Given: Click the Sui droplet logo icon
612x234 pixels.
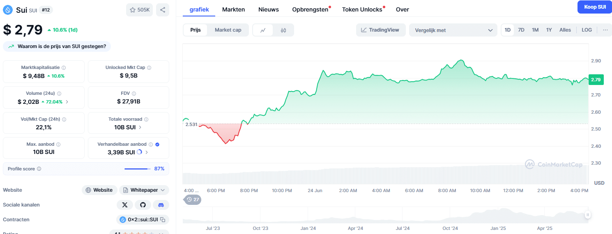Looking at the screenshot, I should (x=8, y=10).
